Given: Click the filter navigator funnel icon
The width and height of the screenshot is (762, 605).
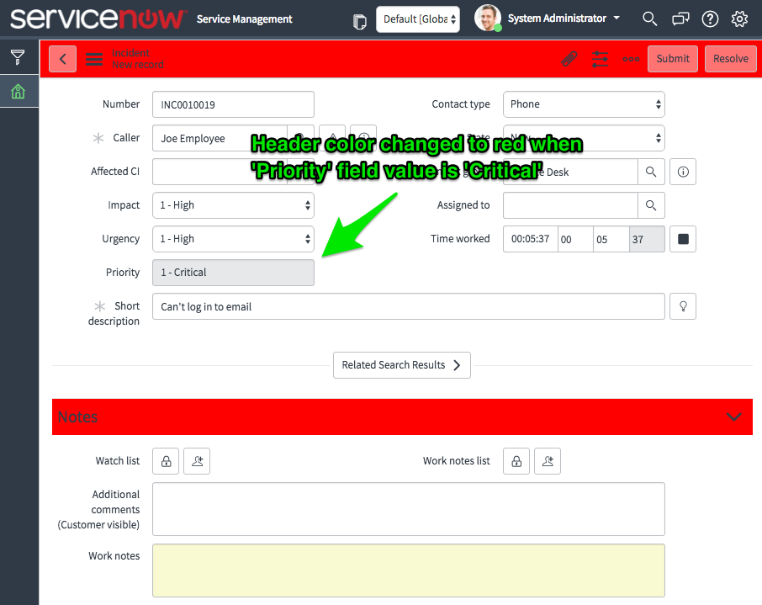Looking at the screenshot, I should coord(18,57).
